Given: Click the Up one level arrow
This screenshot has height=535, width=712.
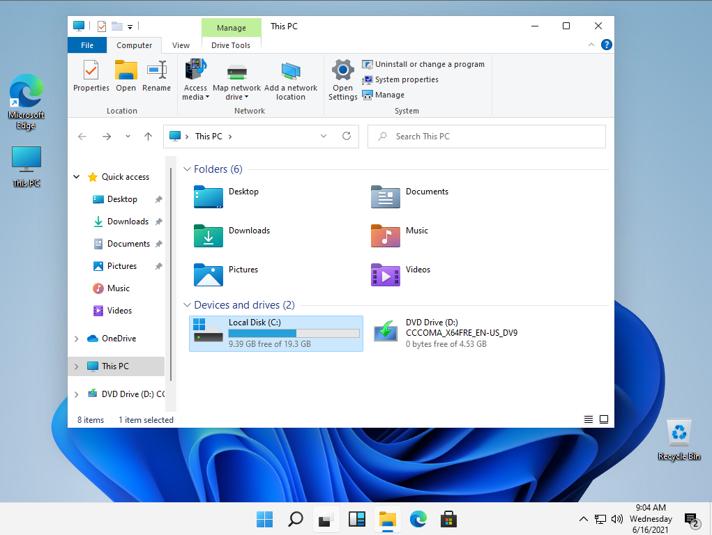Looking at the screenshot, I should point(148,137).
